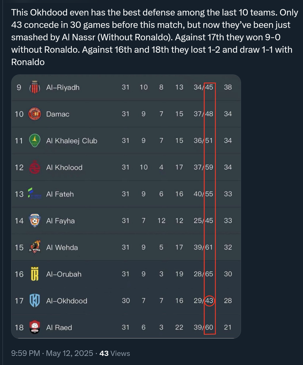303x365 pixels.
Task: Click the Al-Orubah 28/65 goal record
Action: 203,274
